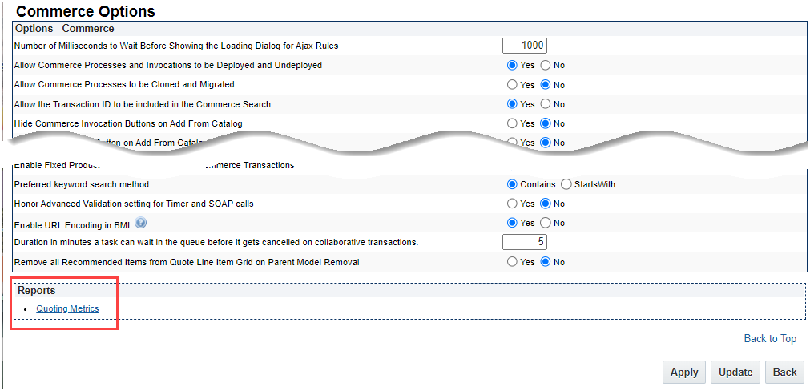Click the Hide Commerce Invocation Buttons label
This screenshot has width=810, height=391.
[128, 123]
